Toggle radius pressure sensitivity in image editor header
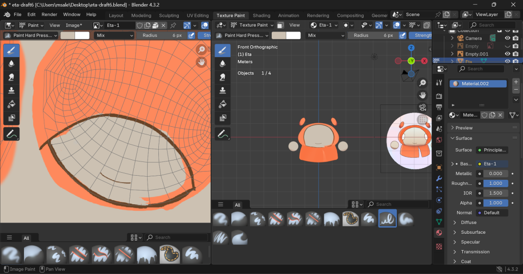 192,35
